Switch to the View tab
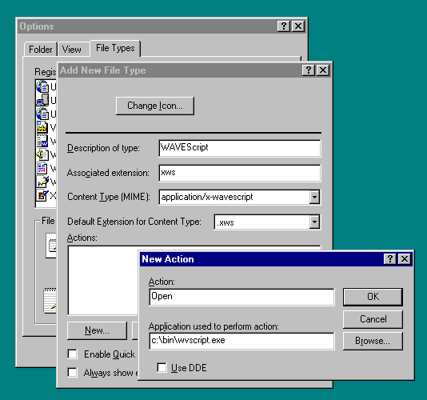Image resolution: width=427 pixels, height=400 pixels. (72, 50)
